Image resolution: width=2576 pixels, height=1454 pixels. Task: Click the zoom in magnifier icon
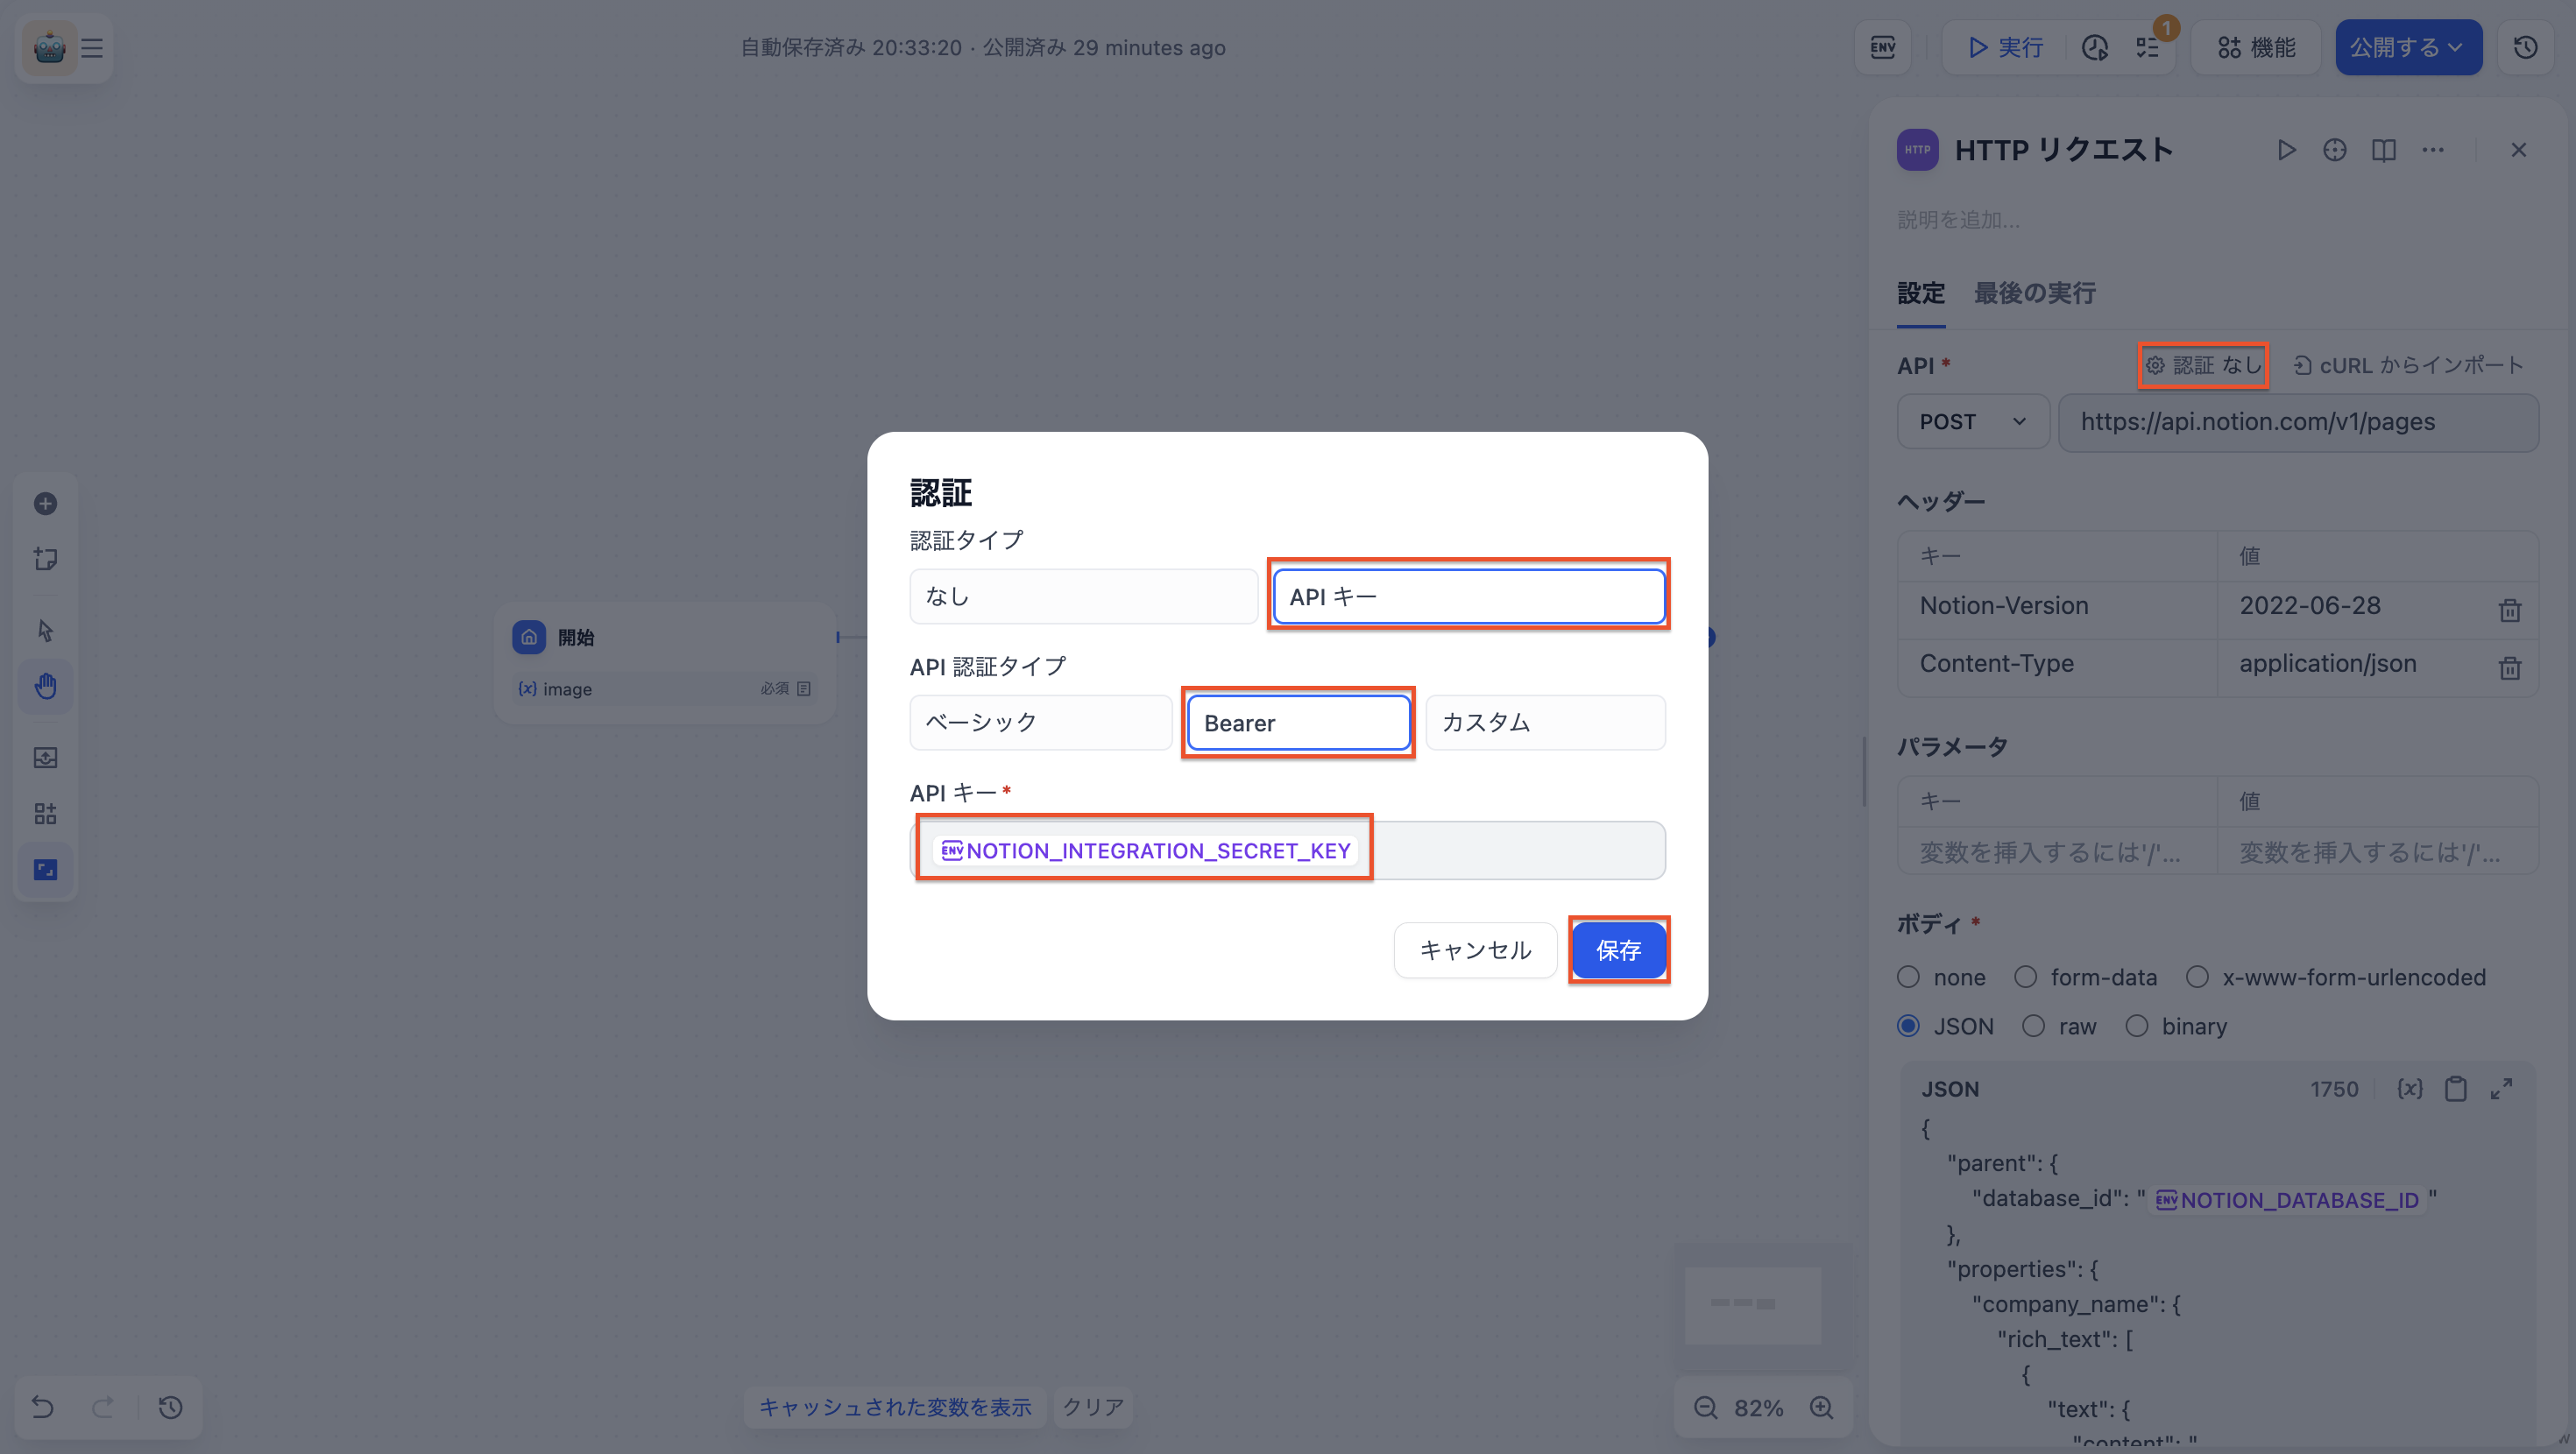[1822, 1407]
